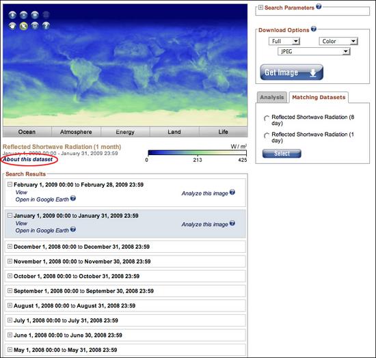Click the square full-extent map control

35,15
